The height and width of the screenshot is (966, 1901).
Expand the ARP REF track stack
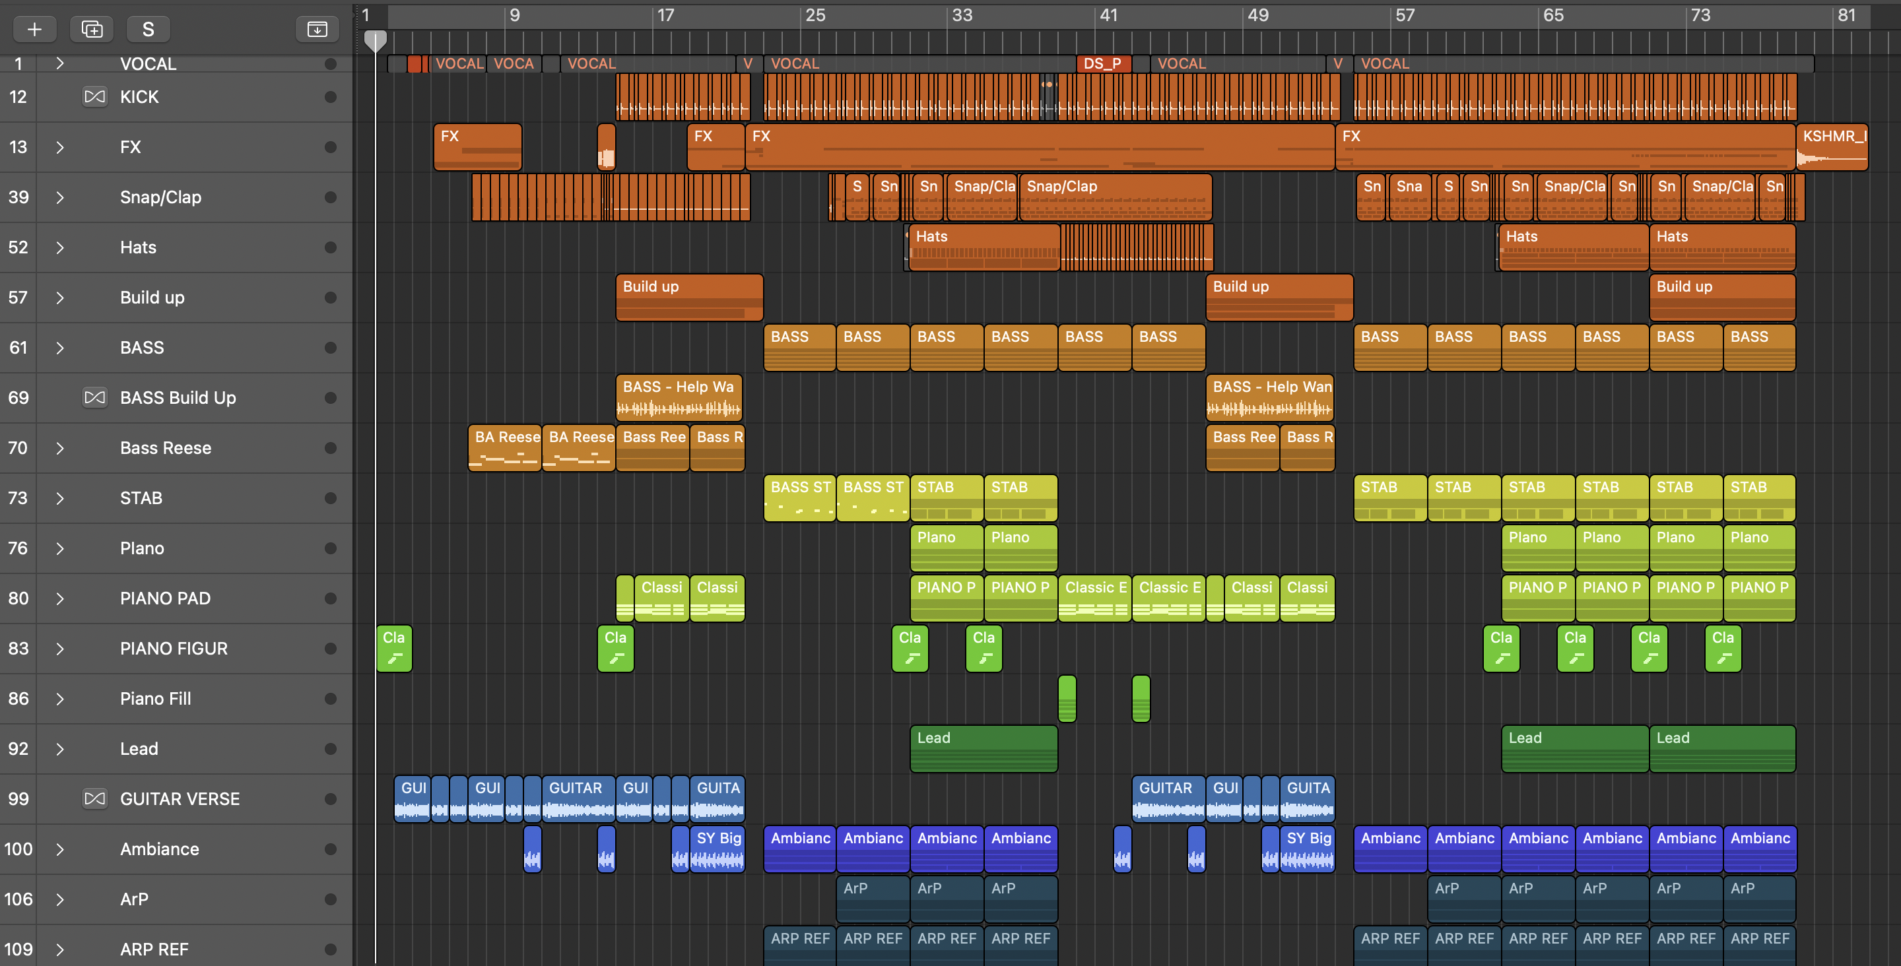(60, 950)
